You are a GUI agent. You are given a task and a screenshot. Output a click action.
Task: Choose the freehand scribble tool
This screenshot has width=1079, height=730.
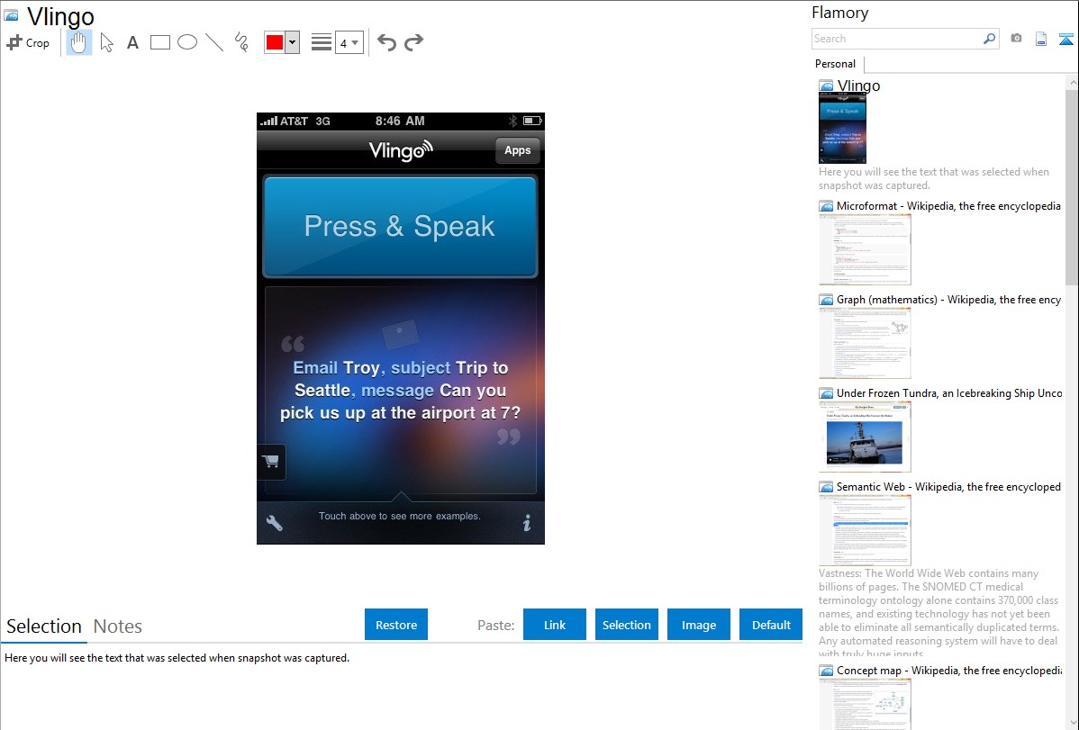pos(241,42)
